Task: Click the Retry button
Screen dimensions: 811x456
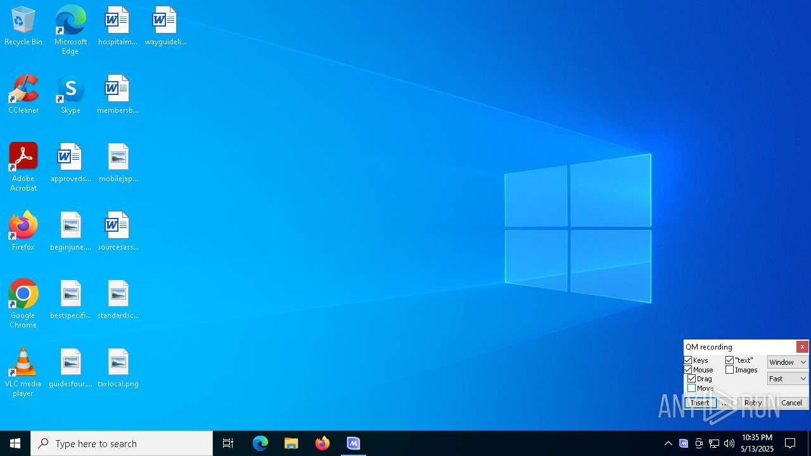Action: (x=753, y=403)
